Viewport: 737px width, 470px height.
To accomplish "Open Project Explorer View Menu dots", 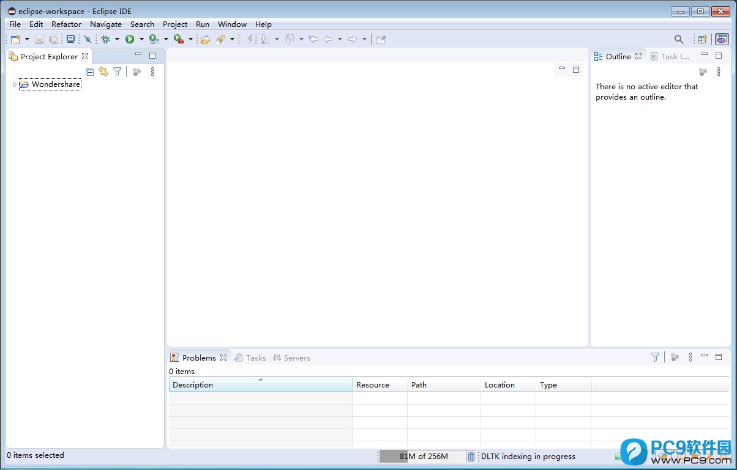I will coord(152,72).
